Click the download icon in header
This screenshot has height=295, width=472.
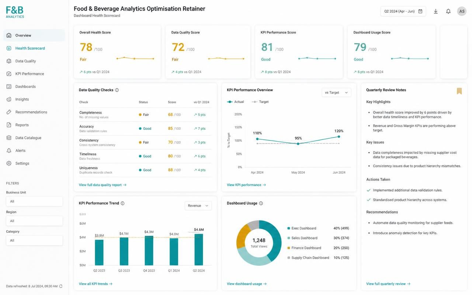435,11
